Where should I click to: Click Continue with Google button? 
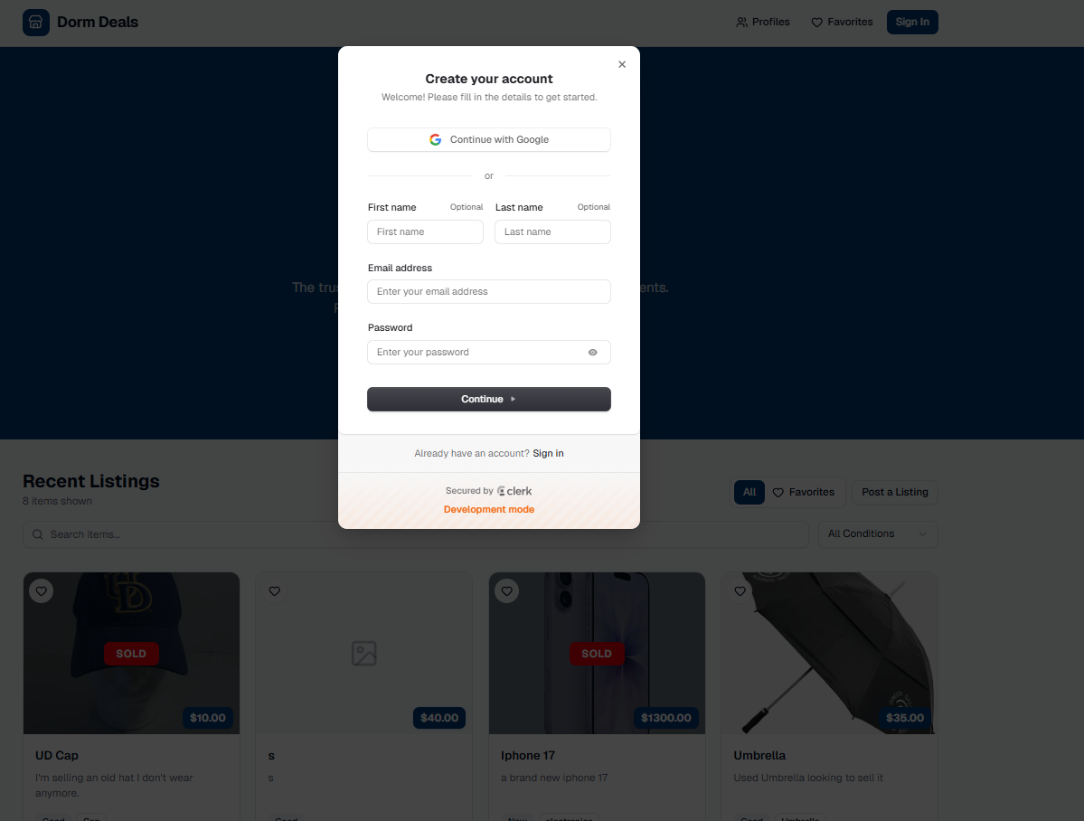(x=489, y=140)
